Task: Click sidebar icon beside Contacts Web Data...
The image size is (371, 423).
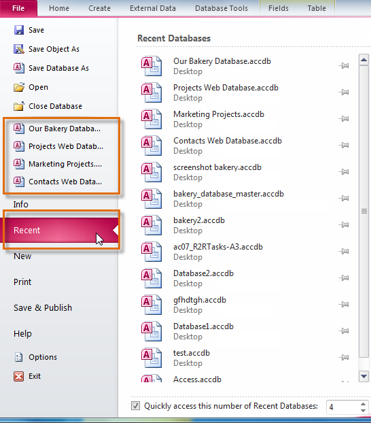Action: pos(19,182)
